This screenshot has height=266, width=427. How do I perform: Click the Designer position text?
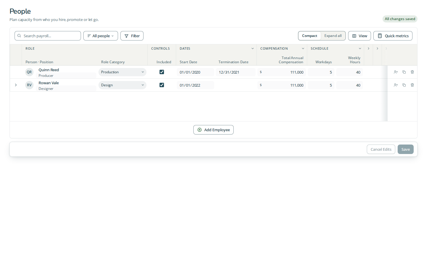[x=46, y=89]
